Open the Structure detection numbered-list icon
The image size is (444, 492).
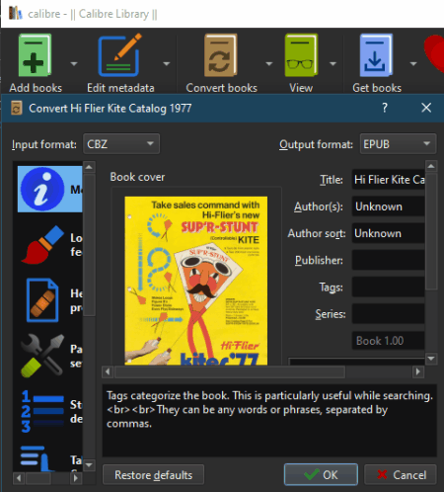click(42, 411)
